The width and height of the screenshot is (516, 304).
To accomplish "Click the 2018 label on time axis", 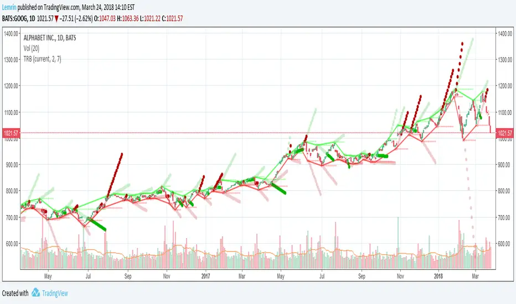I will click(x=438, y=276).
